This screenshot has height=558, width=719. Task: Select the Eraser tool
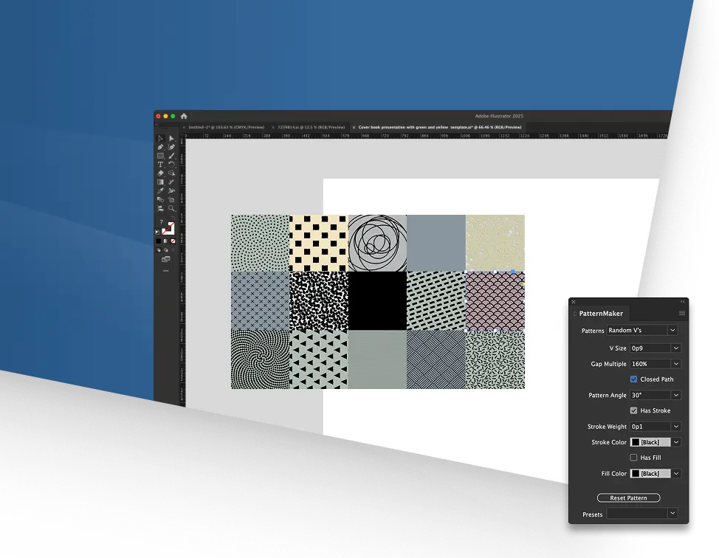[x=160, y=173]
